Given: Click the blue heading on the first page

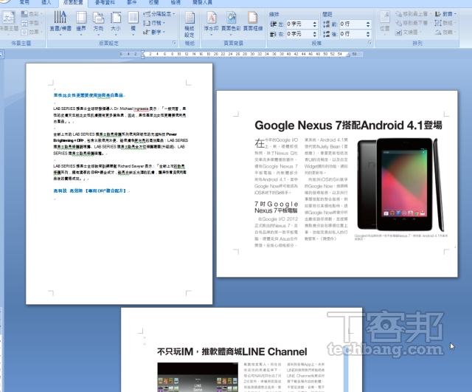Looking at the screenshot, I should (x=88, y=95).
